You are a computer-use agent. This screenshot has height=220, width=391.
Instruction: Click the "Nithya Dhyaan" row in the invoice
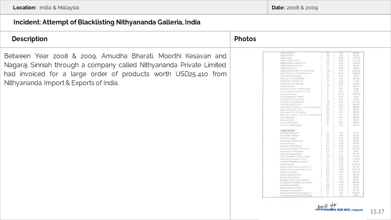point(288,53)
